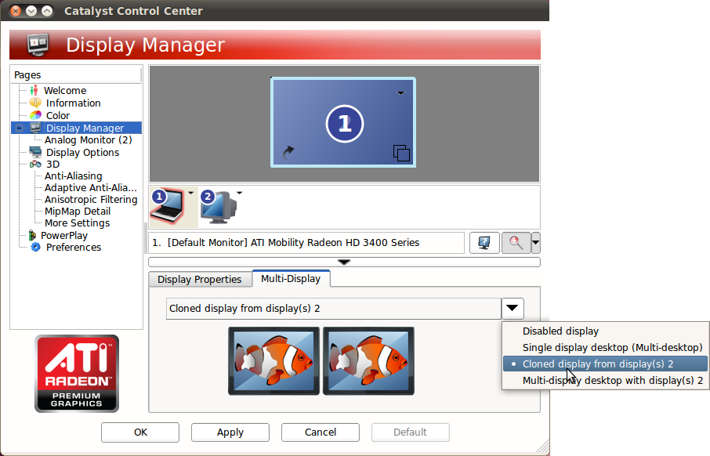This screenshot has width=710, height=456.
Task: Collapse panel using the downward arrow bar
Action: tap(344, 262)
